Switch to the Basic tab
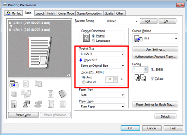The image size is (187, 135). (28, 13)
